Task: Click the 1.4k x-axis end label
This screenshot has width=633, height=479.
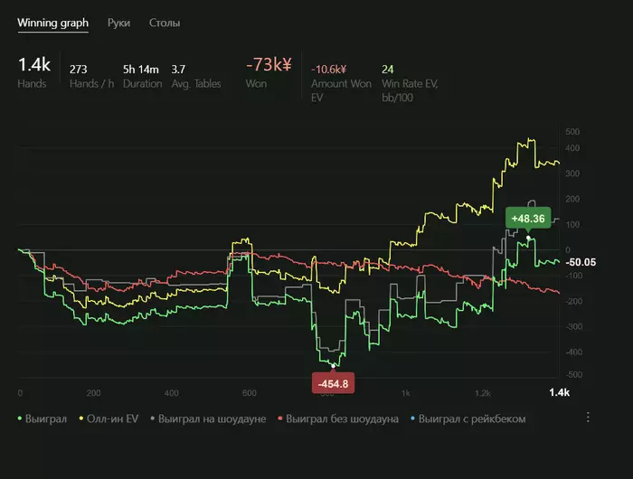Action: tap(559, 392)
